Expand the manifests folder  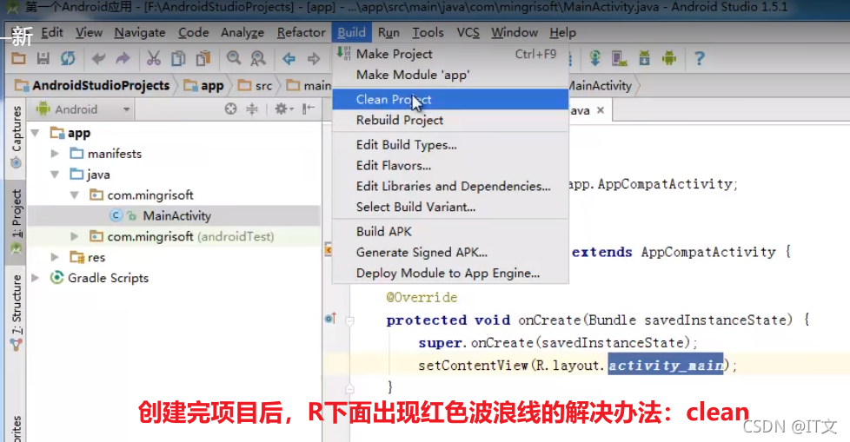coord(55,154)
